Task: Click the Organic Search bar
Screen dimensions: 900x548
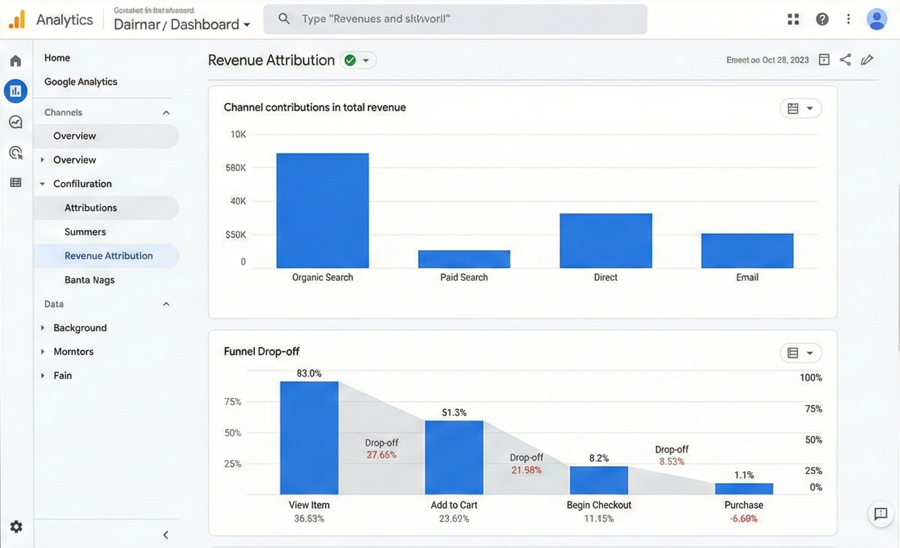Action: (322, 210)
